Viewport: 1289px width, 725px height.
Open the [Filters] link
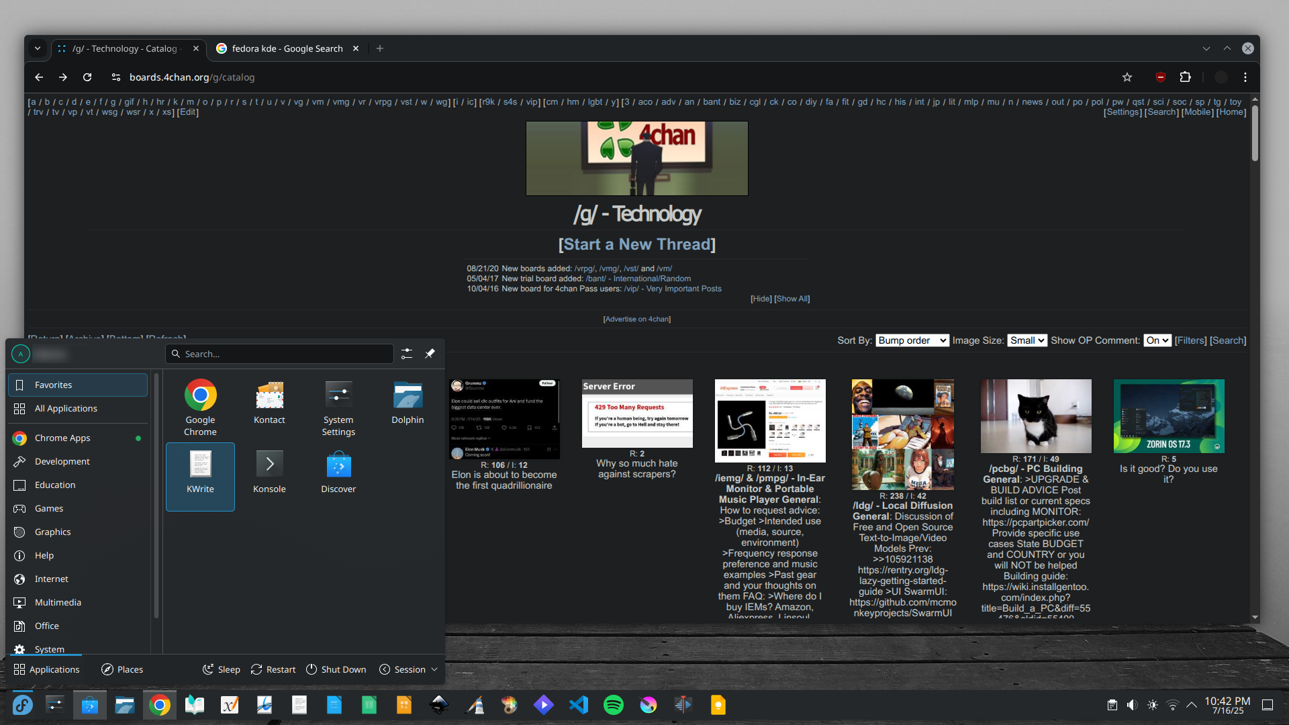pyautogui.click(x=1190, y=341)
